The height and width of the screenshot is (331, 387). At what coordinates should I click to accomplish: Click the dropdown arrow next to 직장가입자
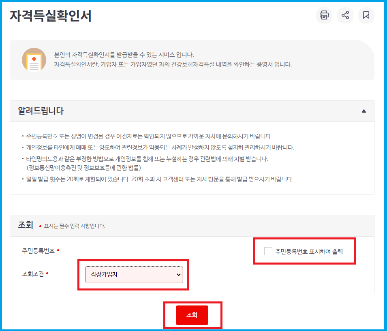click(x=178, y=275)
